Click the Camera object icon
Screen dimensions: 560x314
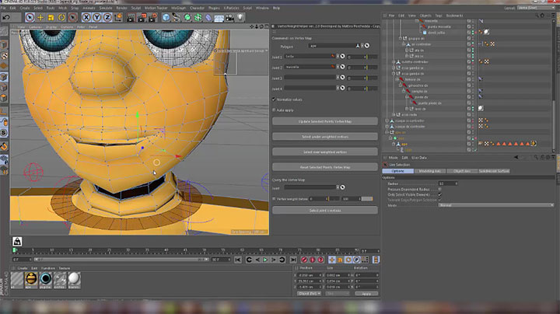coord(229,17)
